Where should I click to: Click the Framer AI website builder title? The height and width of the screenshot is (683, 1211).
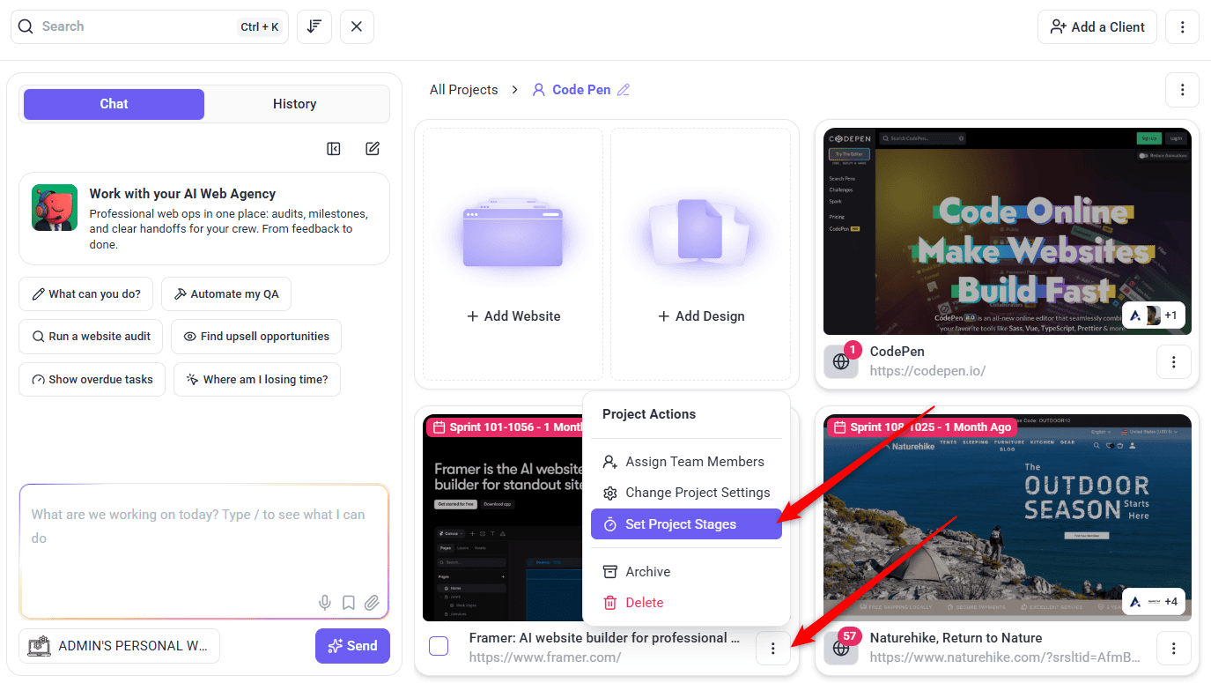click(x=604, y=638)
